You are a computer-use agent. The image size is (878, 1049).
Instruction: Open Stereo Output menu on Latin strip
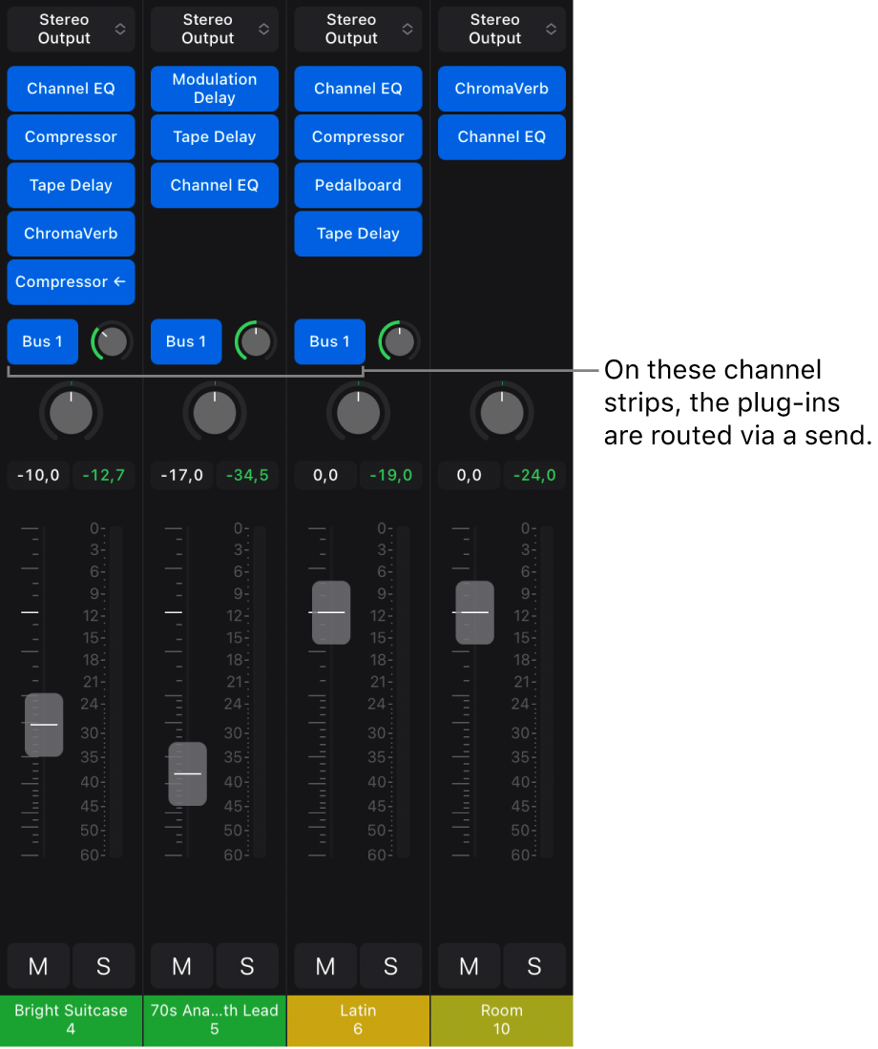pyautogui.click(x=358, y=29)
